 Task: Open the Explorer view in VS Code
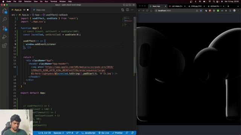[5, 11]
